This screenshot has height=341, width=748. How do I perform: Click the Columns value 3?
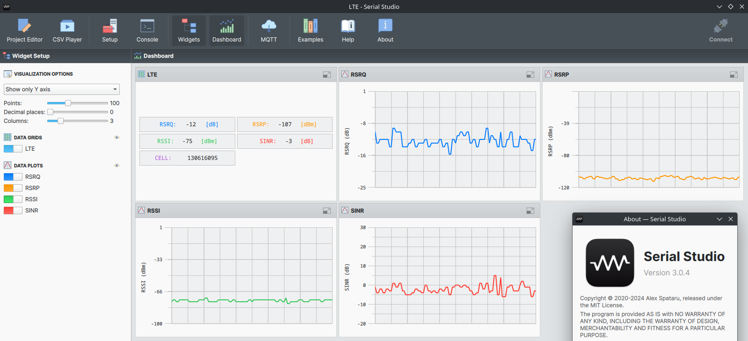coord(112,121)
